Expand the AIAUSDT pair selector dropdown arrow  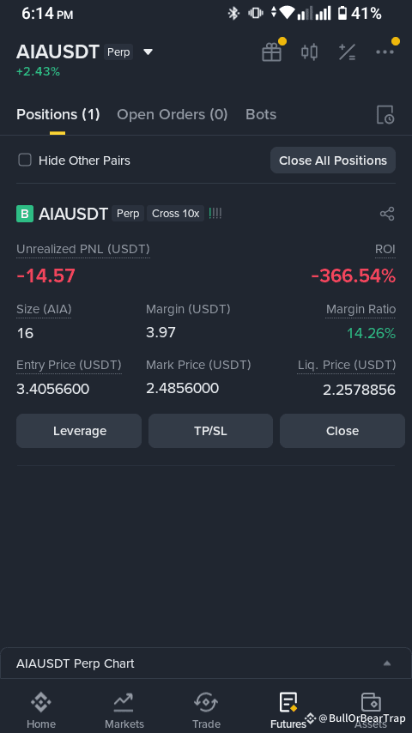(148, 51)
